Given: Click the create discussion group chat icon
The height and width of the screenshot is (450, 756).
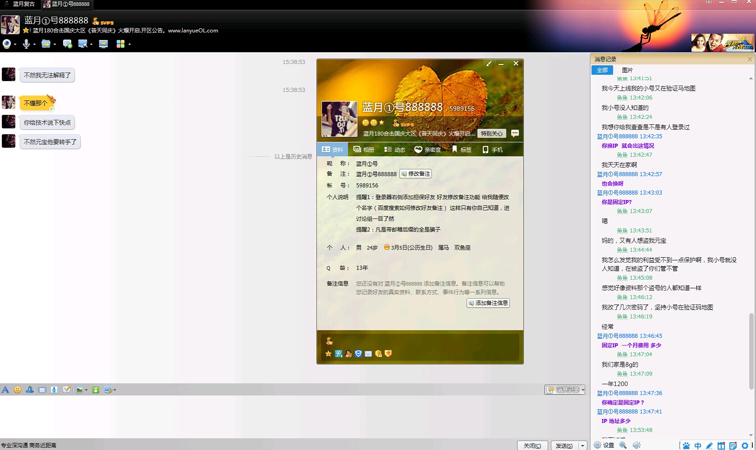Looking at the screenshot, I should (x=67, y=44).
